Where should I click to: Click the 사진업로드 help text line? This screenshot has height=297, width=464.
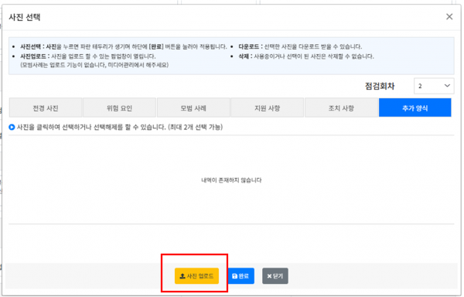[88, 56]
